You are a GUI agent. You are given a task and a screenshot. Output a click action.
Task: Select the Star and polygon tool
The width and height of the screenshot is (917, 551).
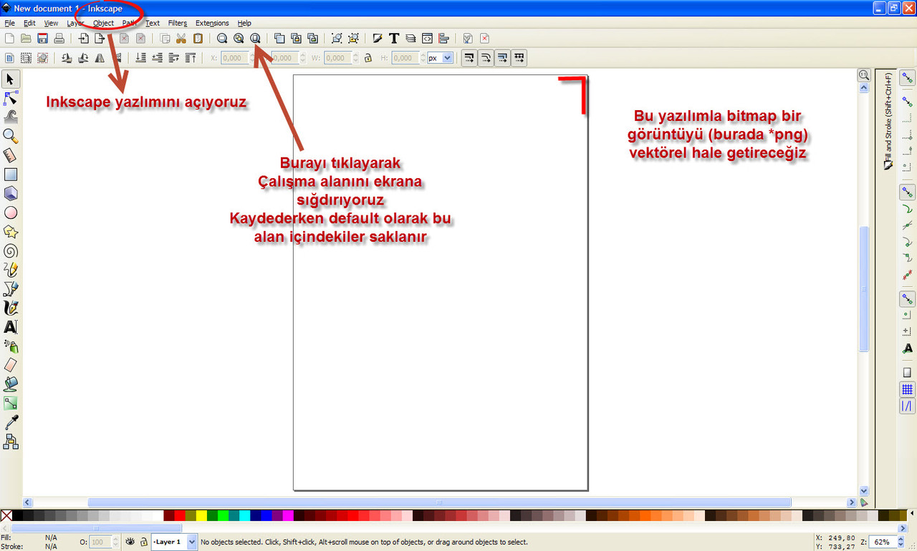coord(11,231)
